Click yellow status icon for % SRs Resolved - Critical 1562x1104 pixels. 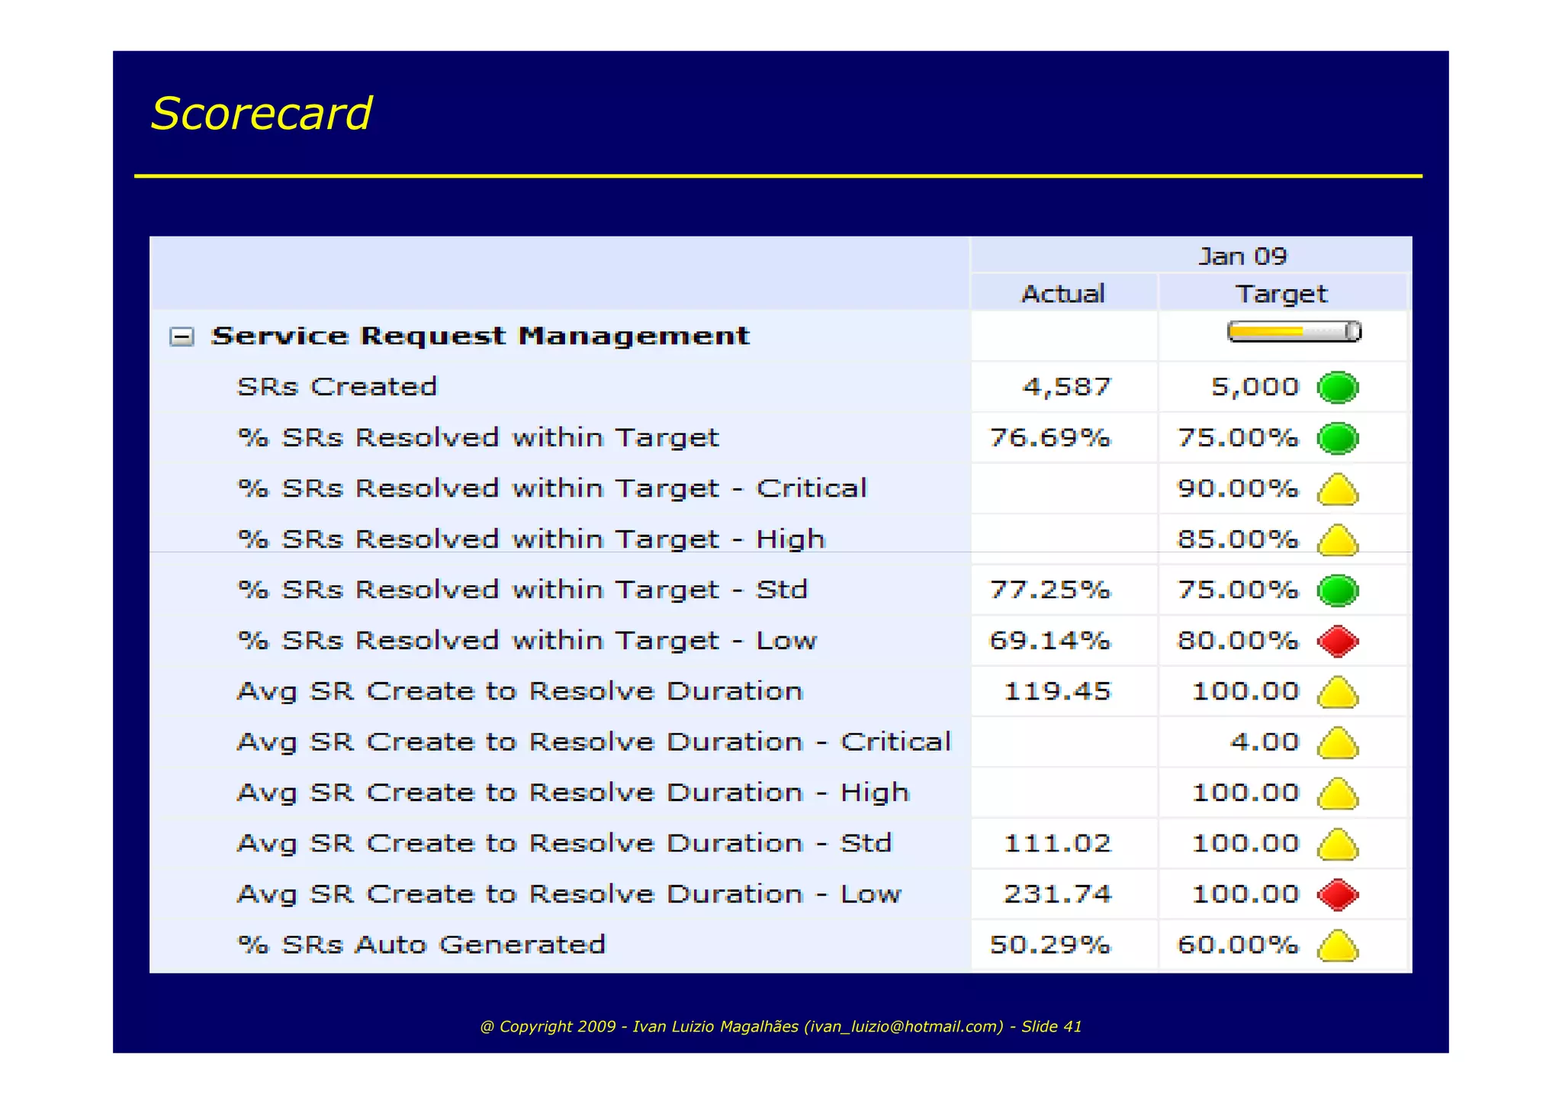tap(1338, 490)
